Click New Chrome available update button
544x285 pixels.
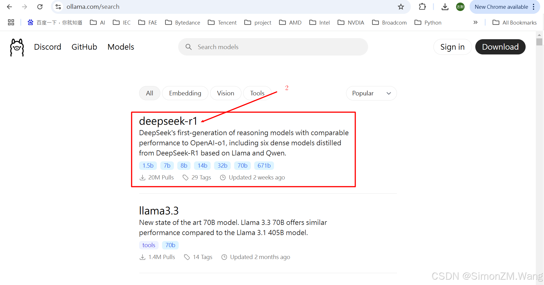pyautogui.click(x=501, y=7)
